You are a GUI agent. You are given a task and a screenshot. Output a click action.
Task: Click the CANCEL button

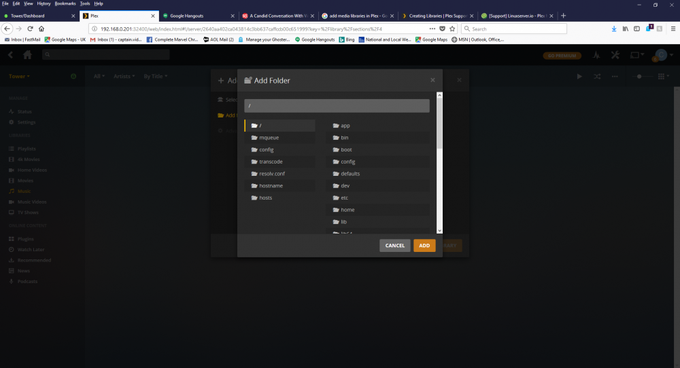point(394,246)
